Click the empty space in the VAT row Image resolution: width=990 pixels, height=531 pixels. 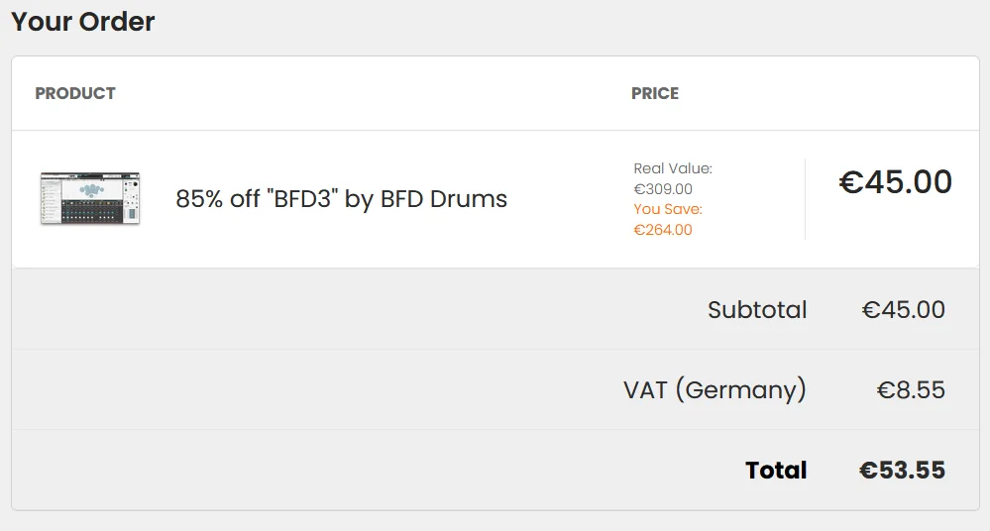[316, 389]
